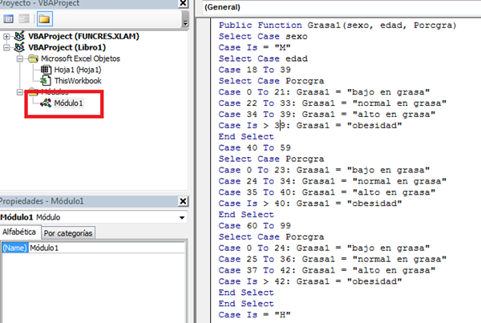This screenshot has width=481, height=323.
Task: Click the line Case 40 To 59
Action: coord(255,147)
